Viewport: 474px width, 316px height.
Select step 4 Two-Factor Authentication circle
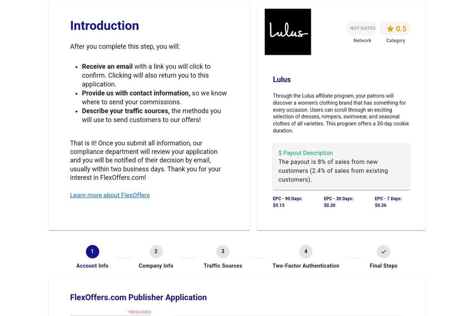[306, 251]
